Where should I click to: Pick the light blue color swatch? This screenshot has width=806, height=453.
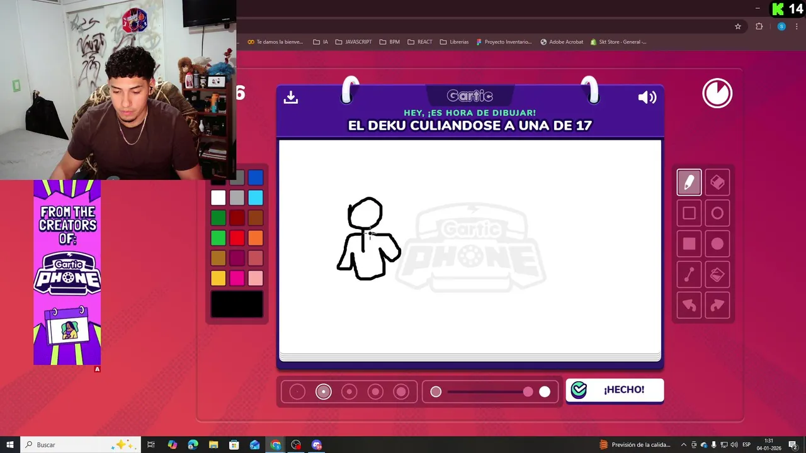click(255, 198)
